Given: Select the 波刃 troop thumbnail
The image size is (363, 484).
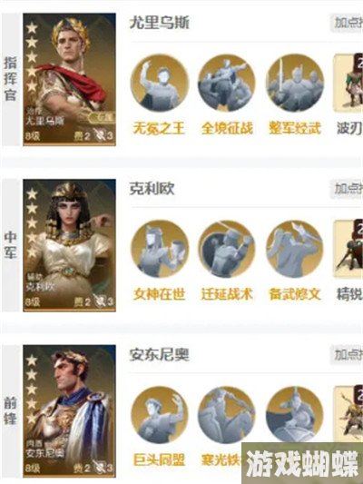Looking at the screenshot, I should click(x=348, y=84).
